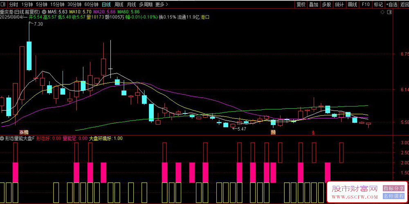Switch to 30分钟 period
Viewport: 409px width, 204px height.
[74, 5]
